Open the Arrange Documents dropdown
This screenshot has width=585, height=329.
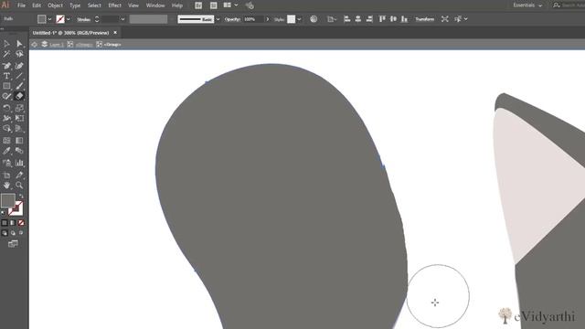point(230,5)
